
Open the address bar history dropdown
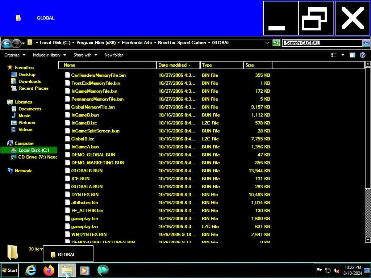click(x=267, y=43)
